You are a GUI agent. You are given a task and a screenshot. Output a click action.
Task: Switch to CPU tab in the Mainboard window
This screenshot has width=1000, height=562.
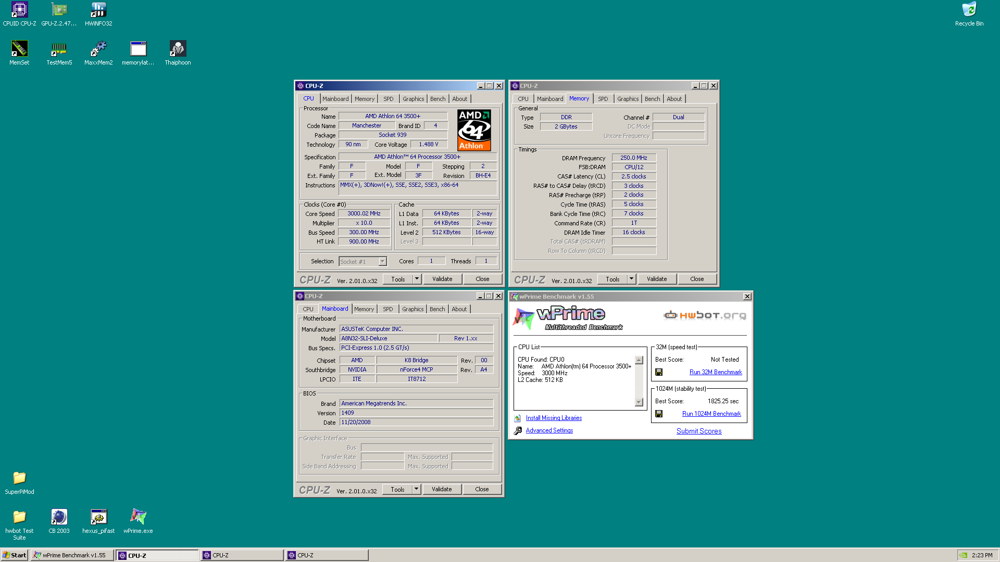click(x=308, y=309)
